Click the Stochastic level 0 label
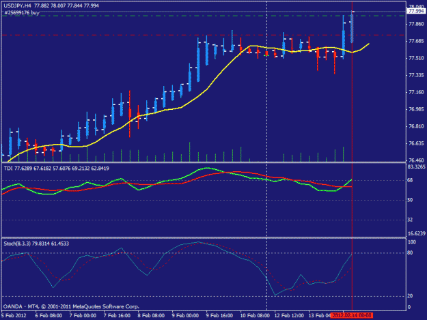427x320 pixels. [x=409, y=307]
